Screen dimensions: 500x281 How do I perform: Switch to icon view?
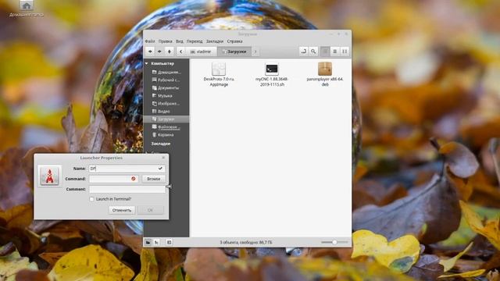pyautogui.click(x=325, y=52)
